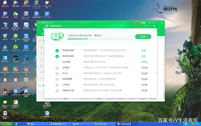Click the gamepad icon in 360安全卫士 sidebar

pos(41,72)
